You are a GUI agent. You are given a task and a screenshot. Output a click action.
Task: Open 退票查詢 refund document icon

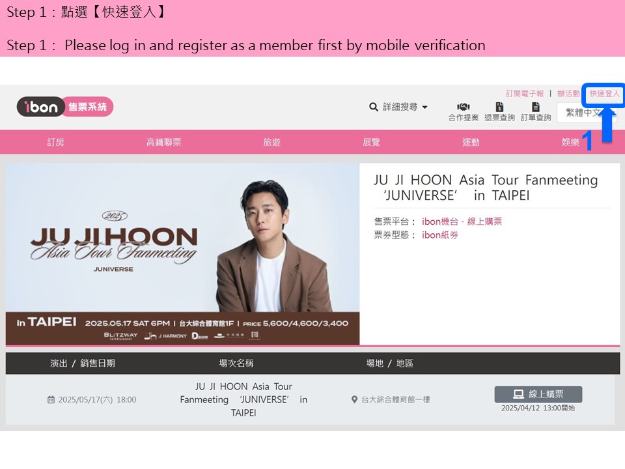point(499,107)
